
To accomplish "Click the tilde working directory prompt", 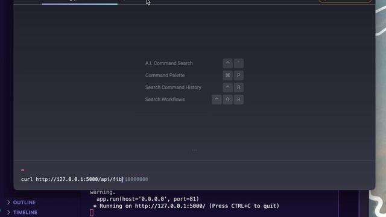I will [x=23, y=170].
